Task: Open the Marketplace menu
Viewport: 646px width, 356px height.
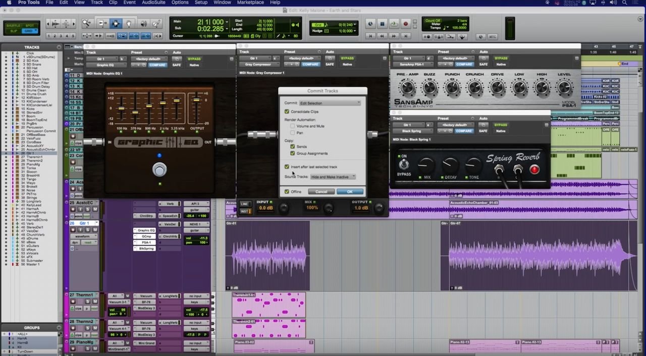Action: point(250,3)
